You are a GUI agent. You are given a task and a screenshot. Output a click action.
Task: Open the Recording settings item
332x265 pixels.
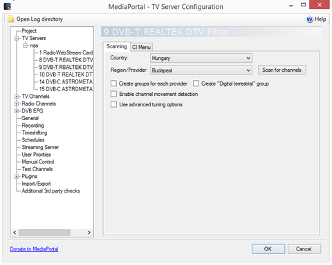pyautogui.click(x=33, y=126)
